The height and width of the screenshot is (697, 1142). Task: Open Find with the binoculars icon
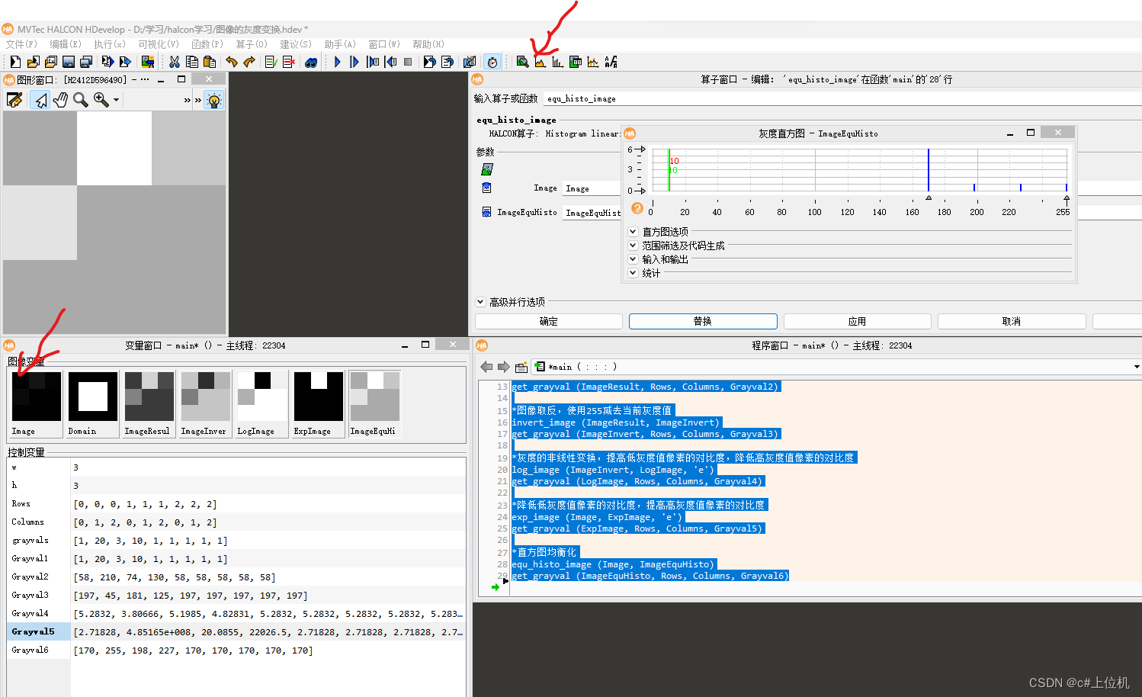[310, 62]
